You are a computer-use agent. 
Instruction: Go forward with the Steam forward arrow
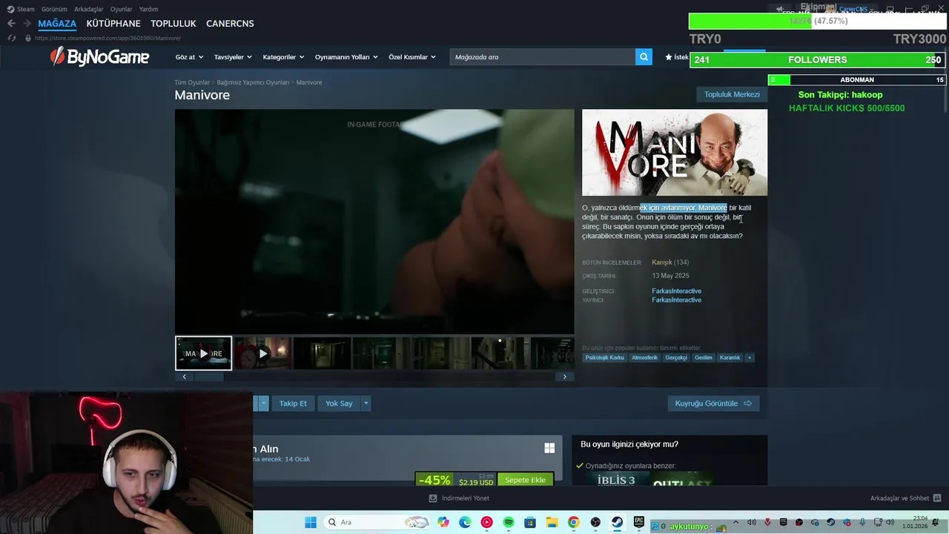click(x=27, y=24)
